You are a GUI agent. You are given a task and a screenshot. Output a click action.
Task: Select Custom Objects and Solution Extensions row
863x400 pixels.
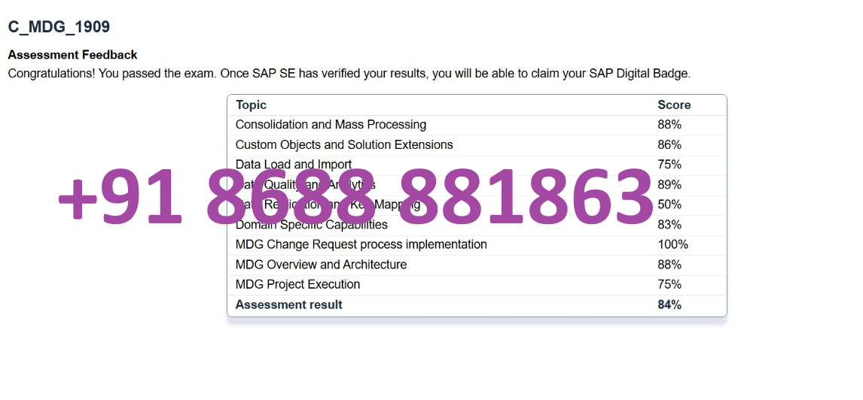pyautogui.click(x=477, y=145)
